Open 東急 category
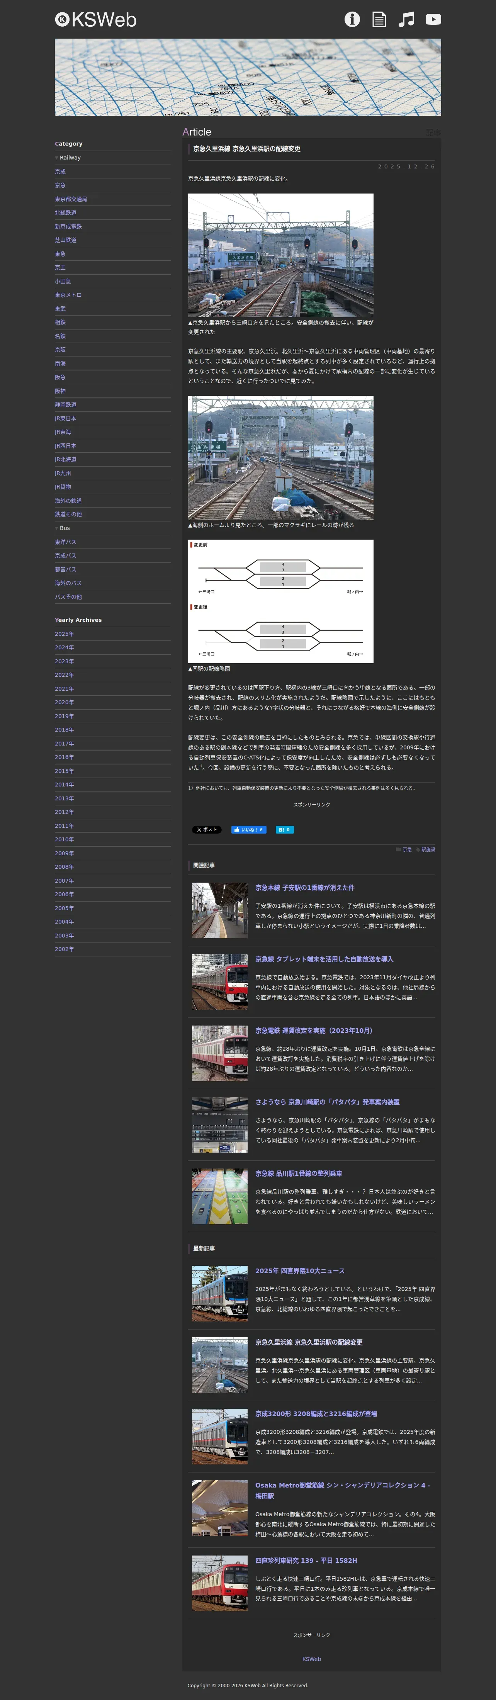The width and height of the screenshot is (496, 1700). (x=60, y=254)
